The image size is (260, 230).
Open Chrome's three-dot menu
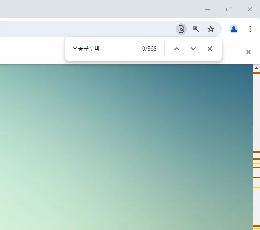pyautogui.click(x=250, y=29)
